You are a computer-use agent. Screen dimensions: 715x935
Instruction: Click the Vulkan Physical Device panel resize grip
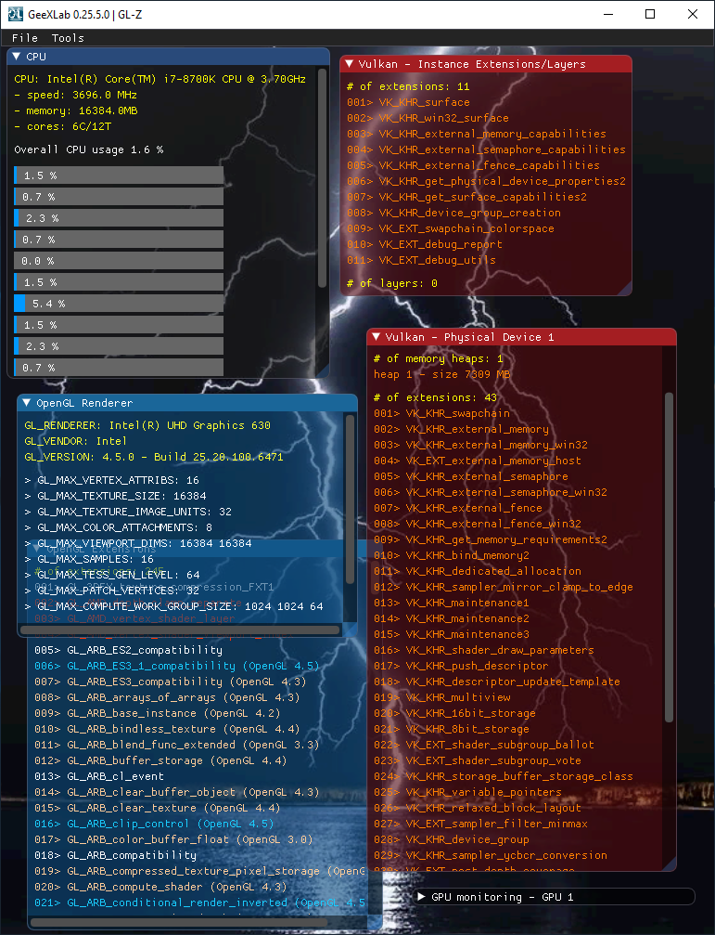click(670, 864)
